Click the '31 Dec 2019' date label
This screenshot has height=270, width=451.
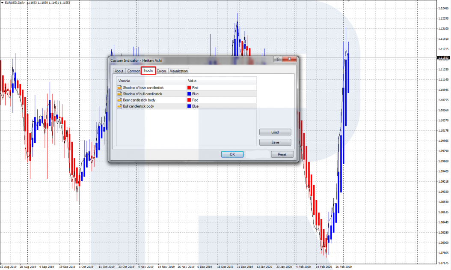[245, 267]
